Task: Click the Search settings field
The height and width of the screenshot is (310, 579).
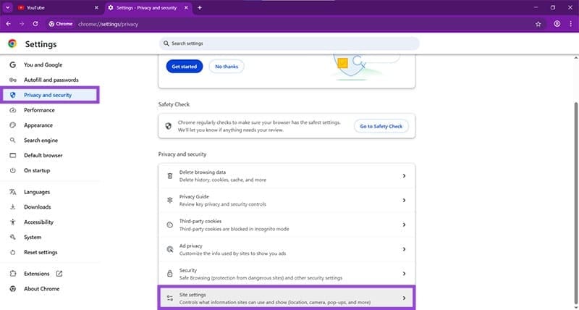Action: coord(289,43)
